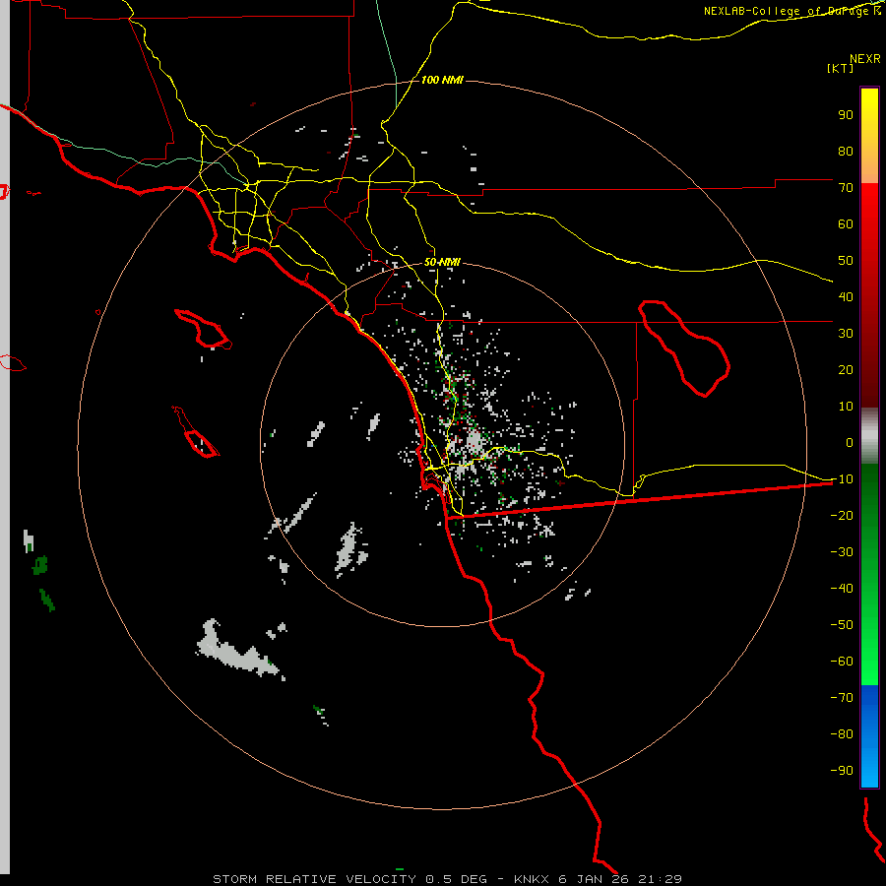Image resolution: width=886 pixels, height=886 pixels.
Task: Select the -70 value on the velocity scale
Action: pyautogui.click(x=842, y=697)
